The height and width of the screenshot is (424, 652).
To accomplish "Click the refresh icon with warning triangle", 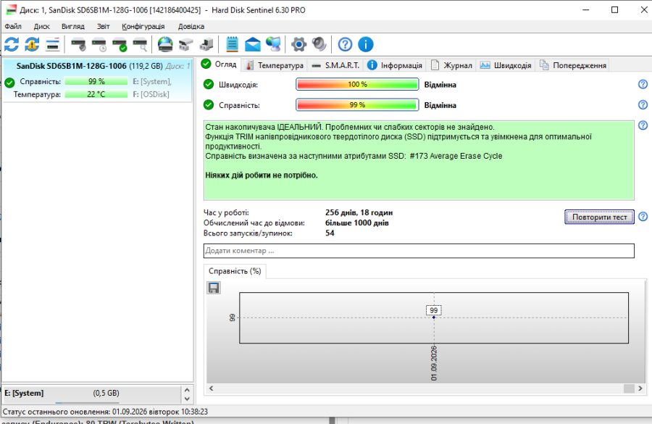I will pyautogui.click(x=32, y=44).
